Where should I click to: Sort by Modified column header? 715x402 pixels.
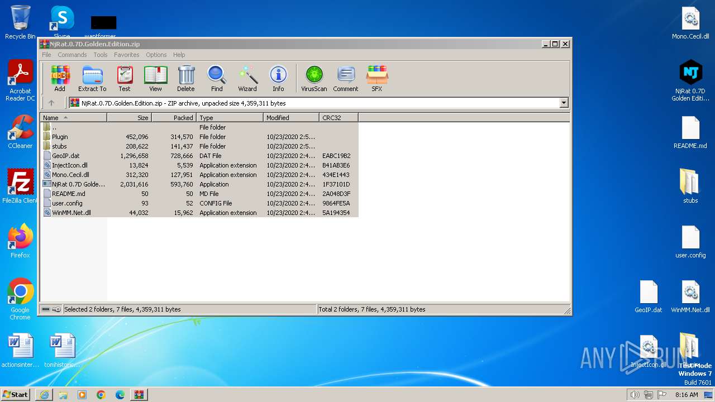pyautogui.click(x=291, y=118)
